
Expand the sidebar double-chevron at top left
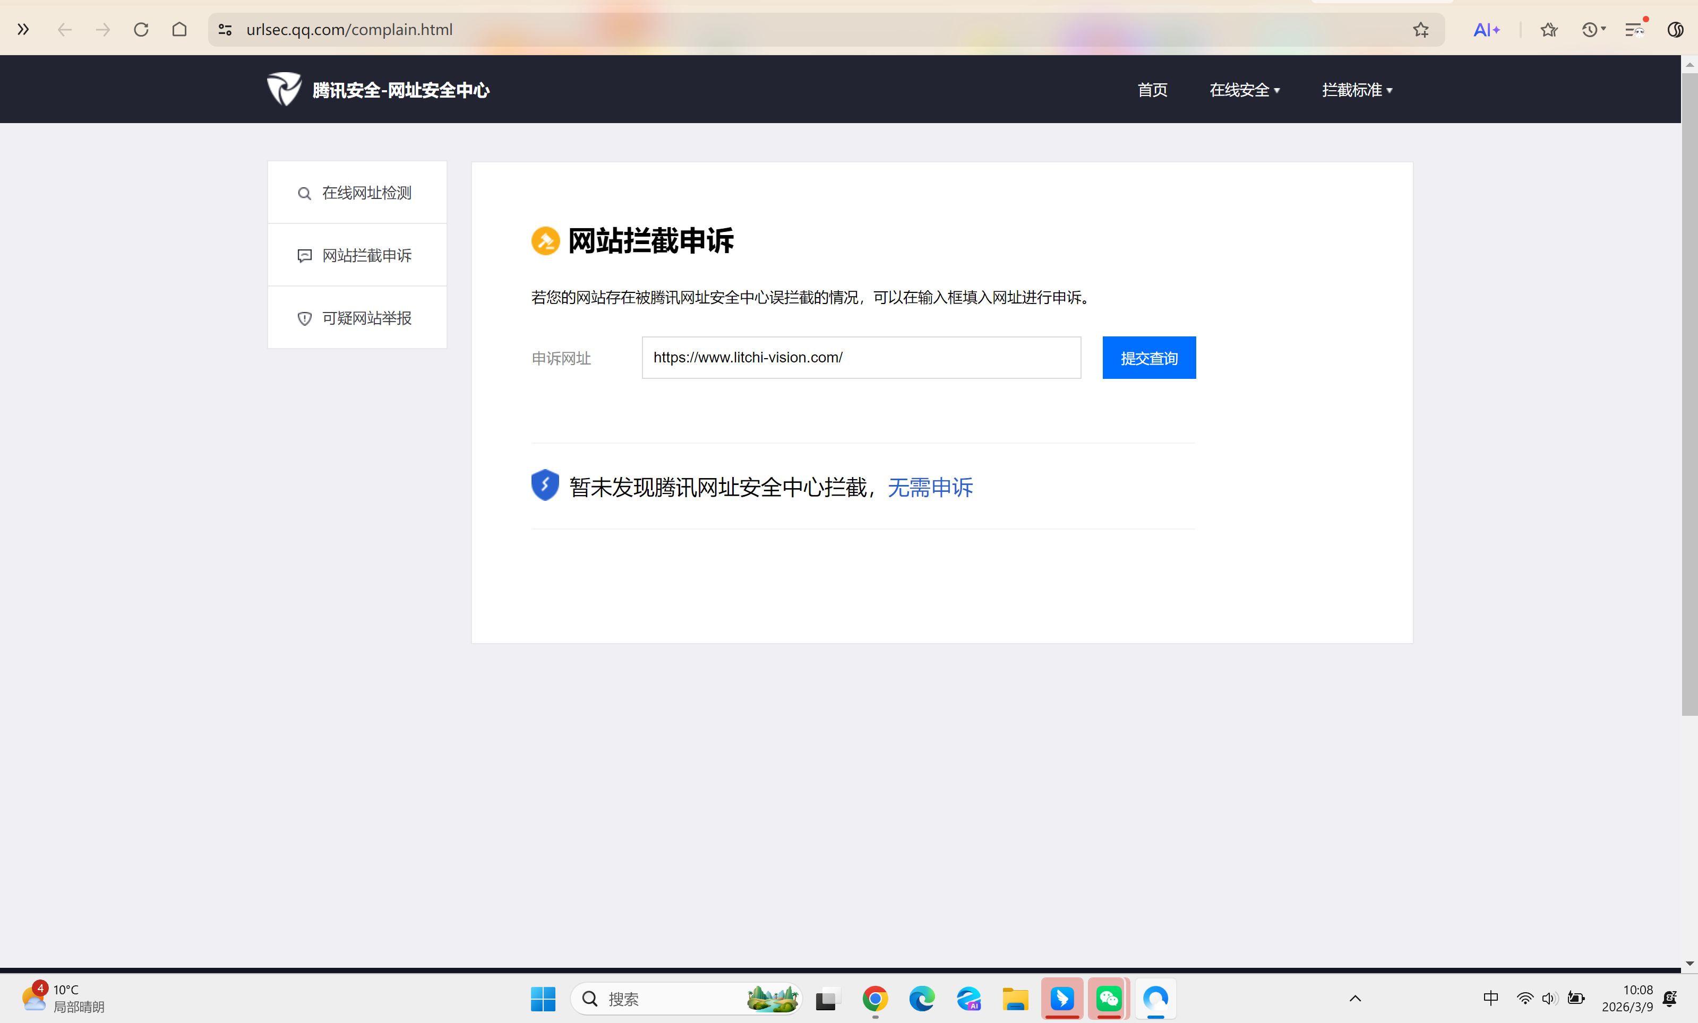[23, 30]
